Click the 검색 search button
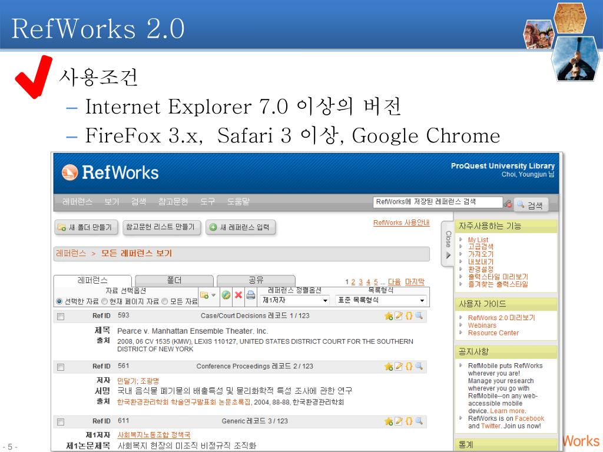This screenshot has width=603, height=452. click(531, 205)
